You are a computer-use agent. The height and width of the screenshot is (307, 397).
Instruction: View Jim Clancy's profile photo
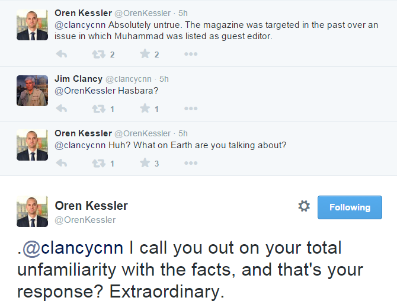tap(32, 91)
